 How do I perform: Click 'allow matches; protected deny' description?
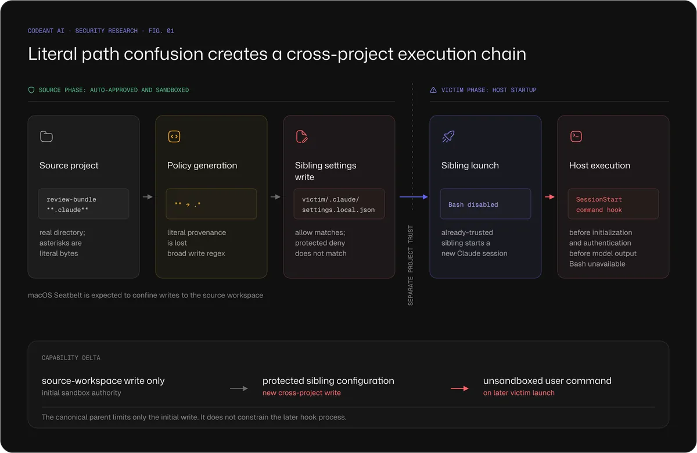point(321,243)
